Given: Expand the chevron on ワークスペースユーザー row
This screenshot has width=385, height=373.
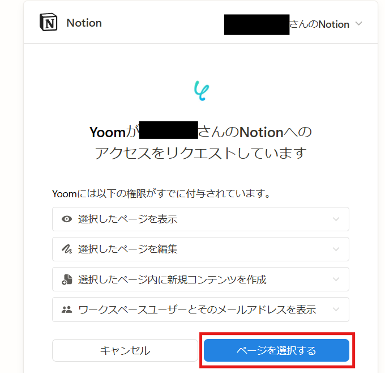Looking at the screenshot, I should (336, 310).
